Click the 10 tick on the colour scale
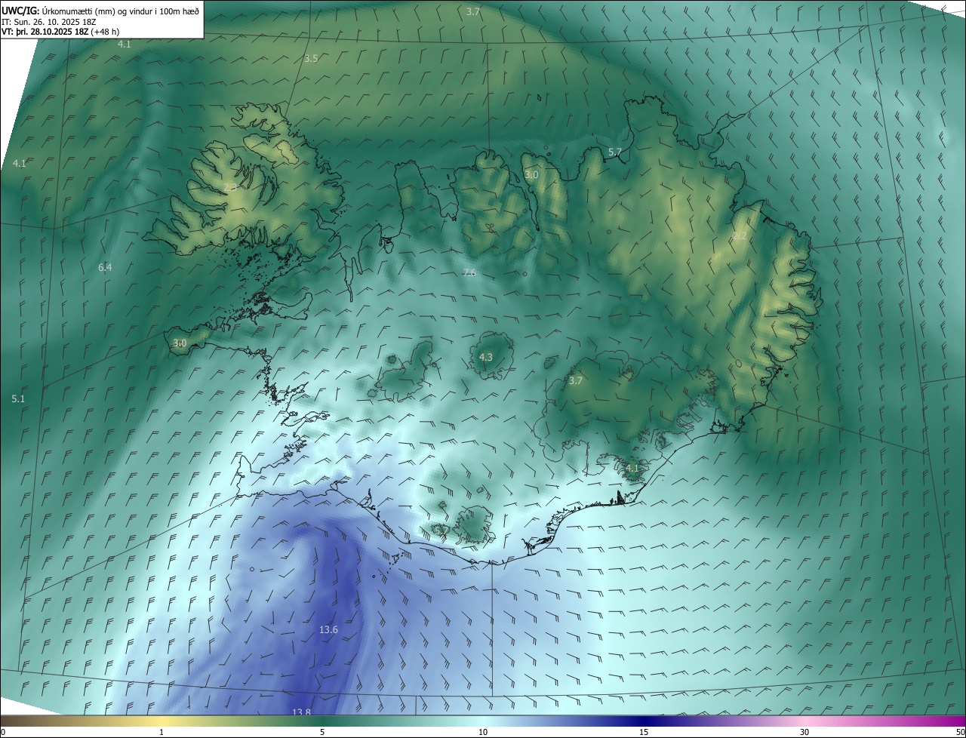The height and width of the screenshot is (738, 966). pos(483,732)
